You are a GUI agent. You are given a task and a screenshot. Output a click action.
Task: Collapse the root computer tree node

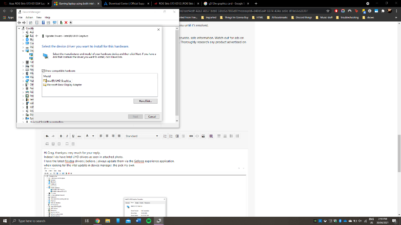[19, 28]
